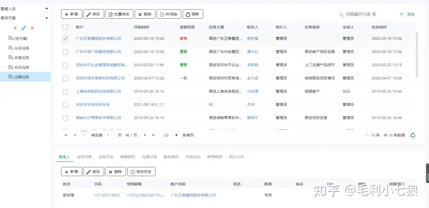Switch to the 市场活动 tab
Screen dimensions: 429x208
pos(193,157)
